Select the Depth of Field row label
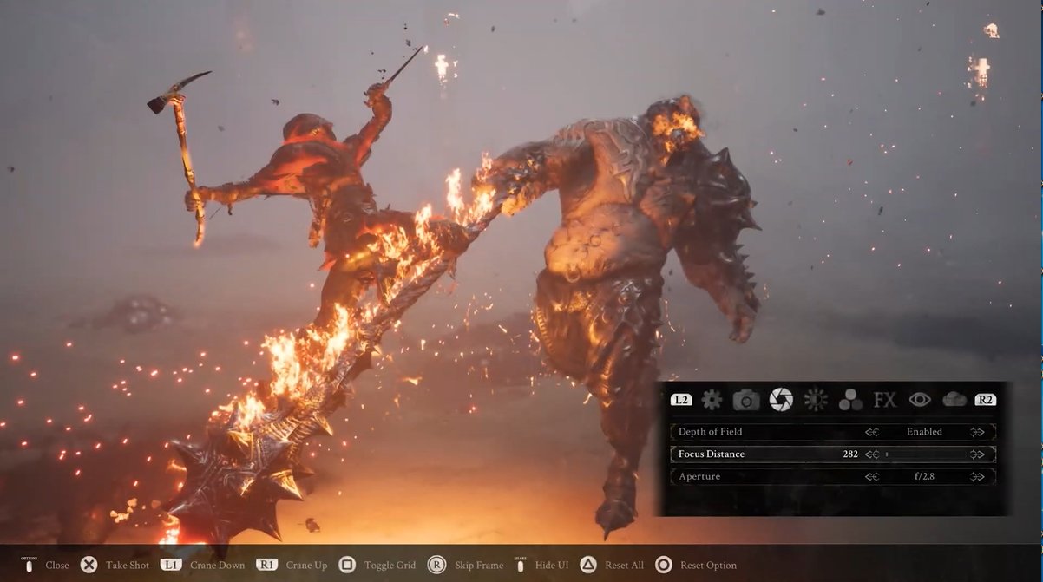This screenshot has width=1043, height=582. [710, 432]
